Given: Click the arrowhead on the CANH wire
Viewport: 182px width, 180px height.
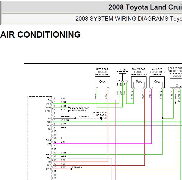Looking at the screenshot, I should 69,107.
